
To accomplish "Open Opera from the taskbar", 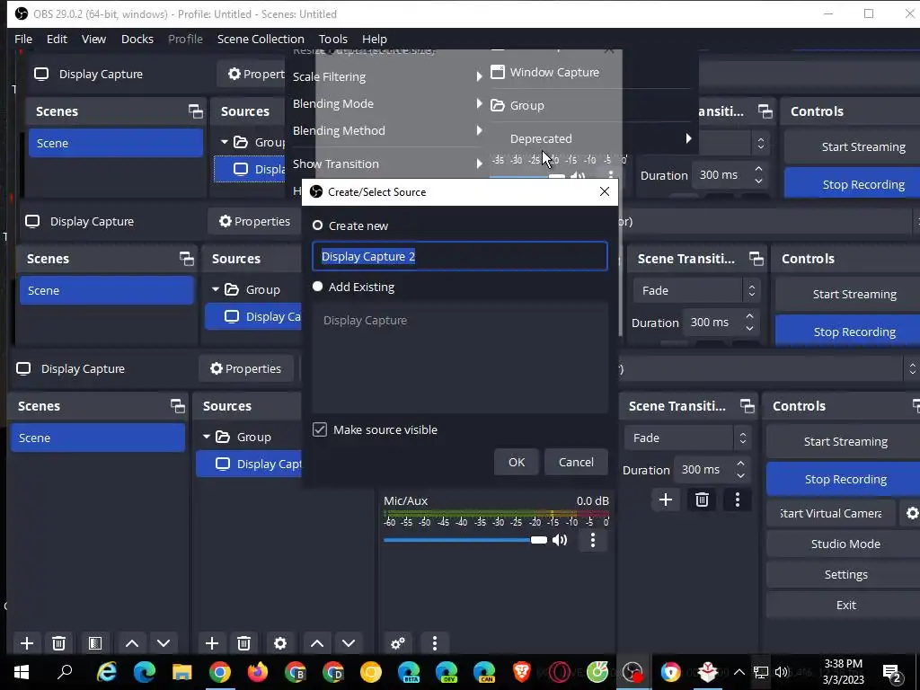I will (559, 672).
